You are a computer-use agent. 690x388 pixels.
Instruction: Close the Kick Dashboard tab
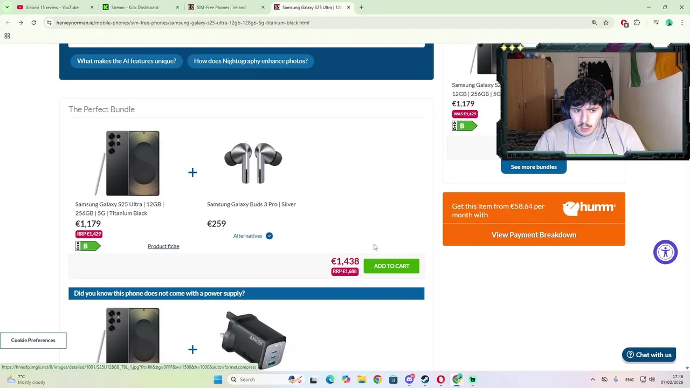177,7
